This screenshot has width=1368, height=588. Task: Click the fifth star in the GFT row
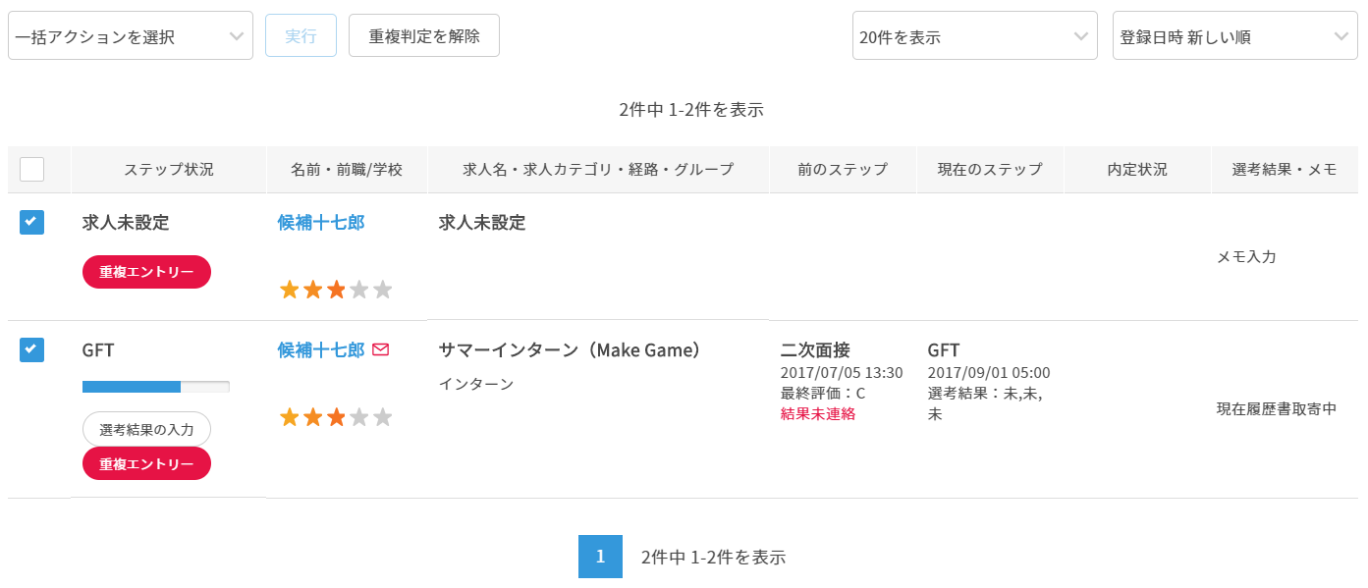tap(383, 417)
